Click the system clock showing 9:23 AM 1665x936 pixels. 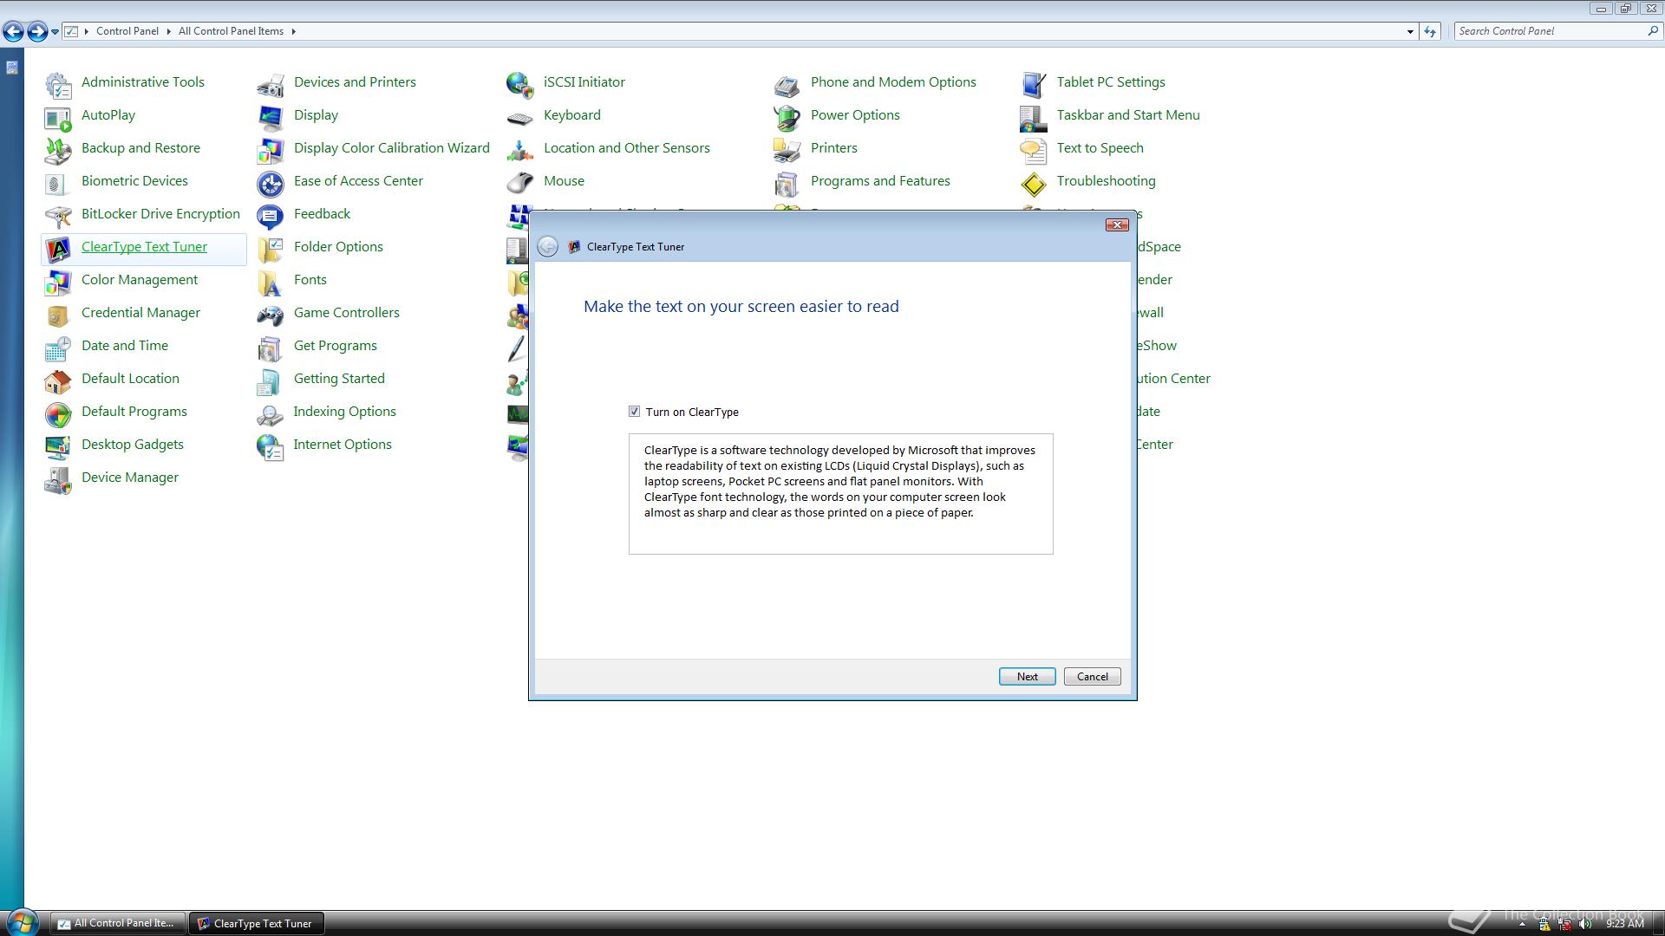pos(1624,924)
